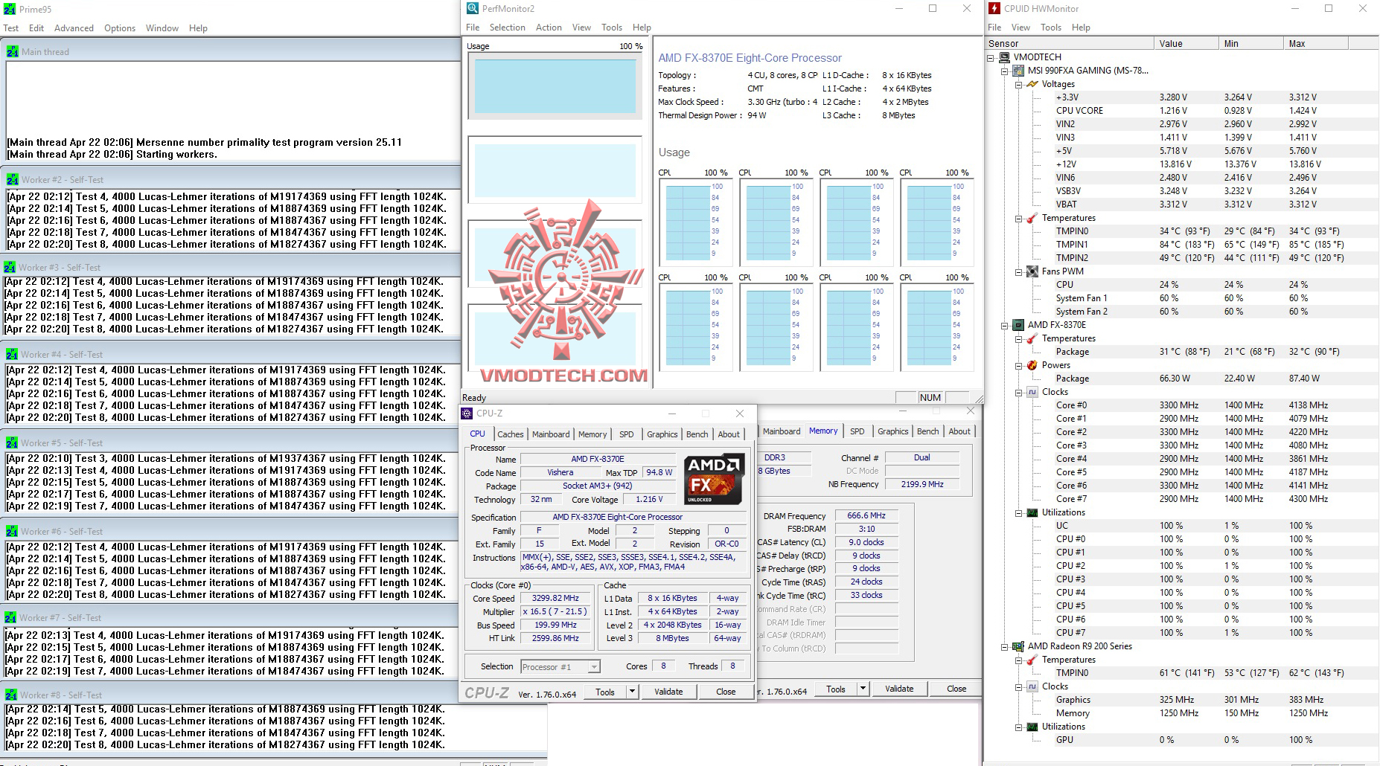Viewport: 1380px width, 766px height.
Task: Click the CPU-Z title bar icon
Action: [x=467, y=413]
